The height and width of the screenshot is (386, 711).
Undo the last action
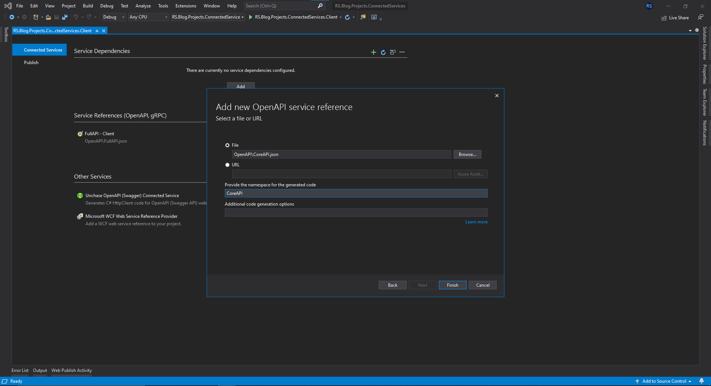(x=76, y=17)
